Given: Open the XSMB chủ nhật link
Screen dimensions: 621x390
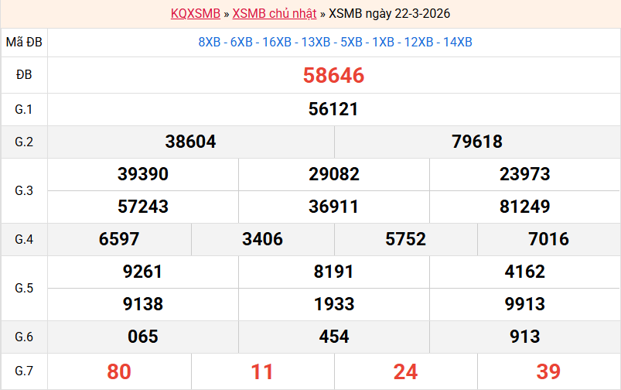Looking at the screenshot, I should pos(274,13).
